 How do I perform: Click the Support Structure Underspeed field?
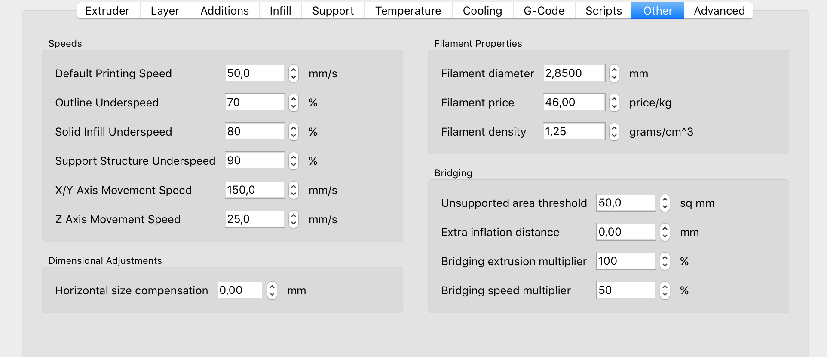click(x=254, y=161)
